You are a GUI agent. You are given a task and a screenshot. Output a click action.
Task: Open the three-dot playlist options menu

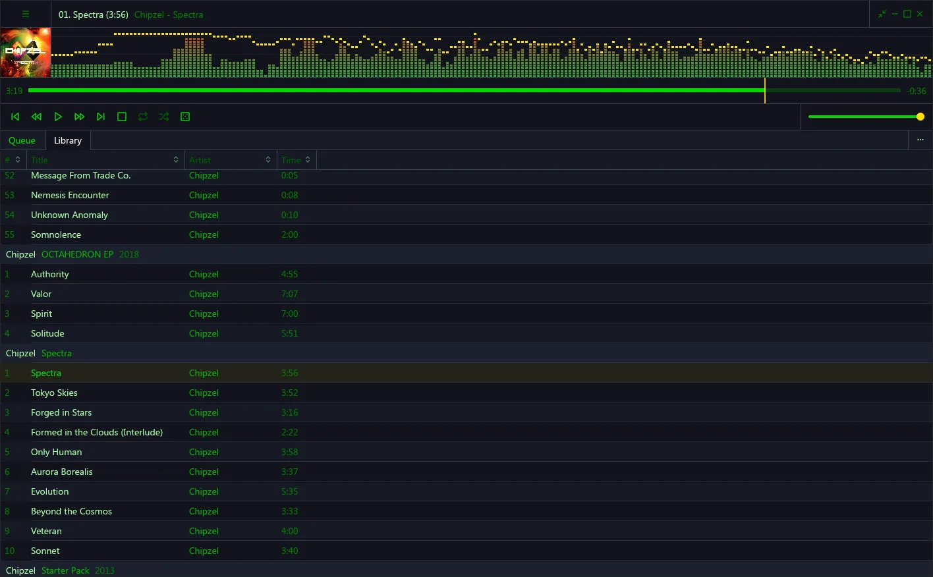point(920,140)
